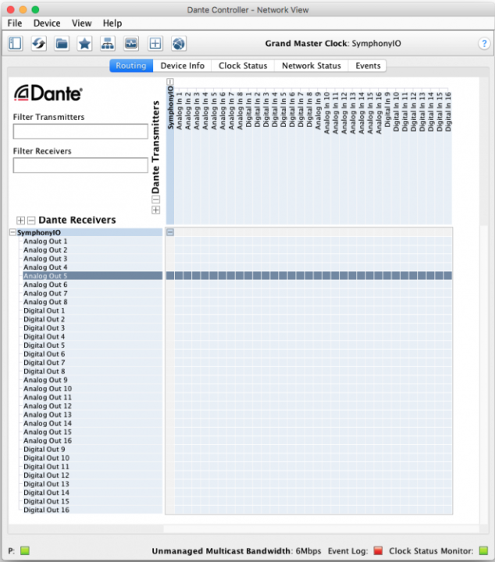Image resolution: width=495 pixels, height=562 pixels.
Task: Open the Device Info tab
Action: point(182,66)
